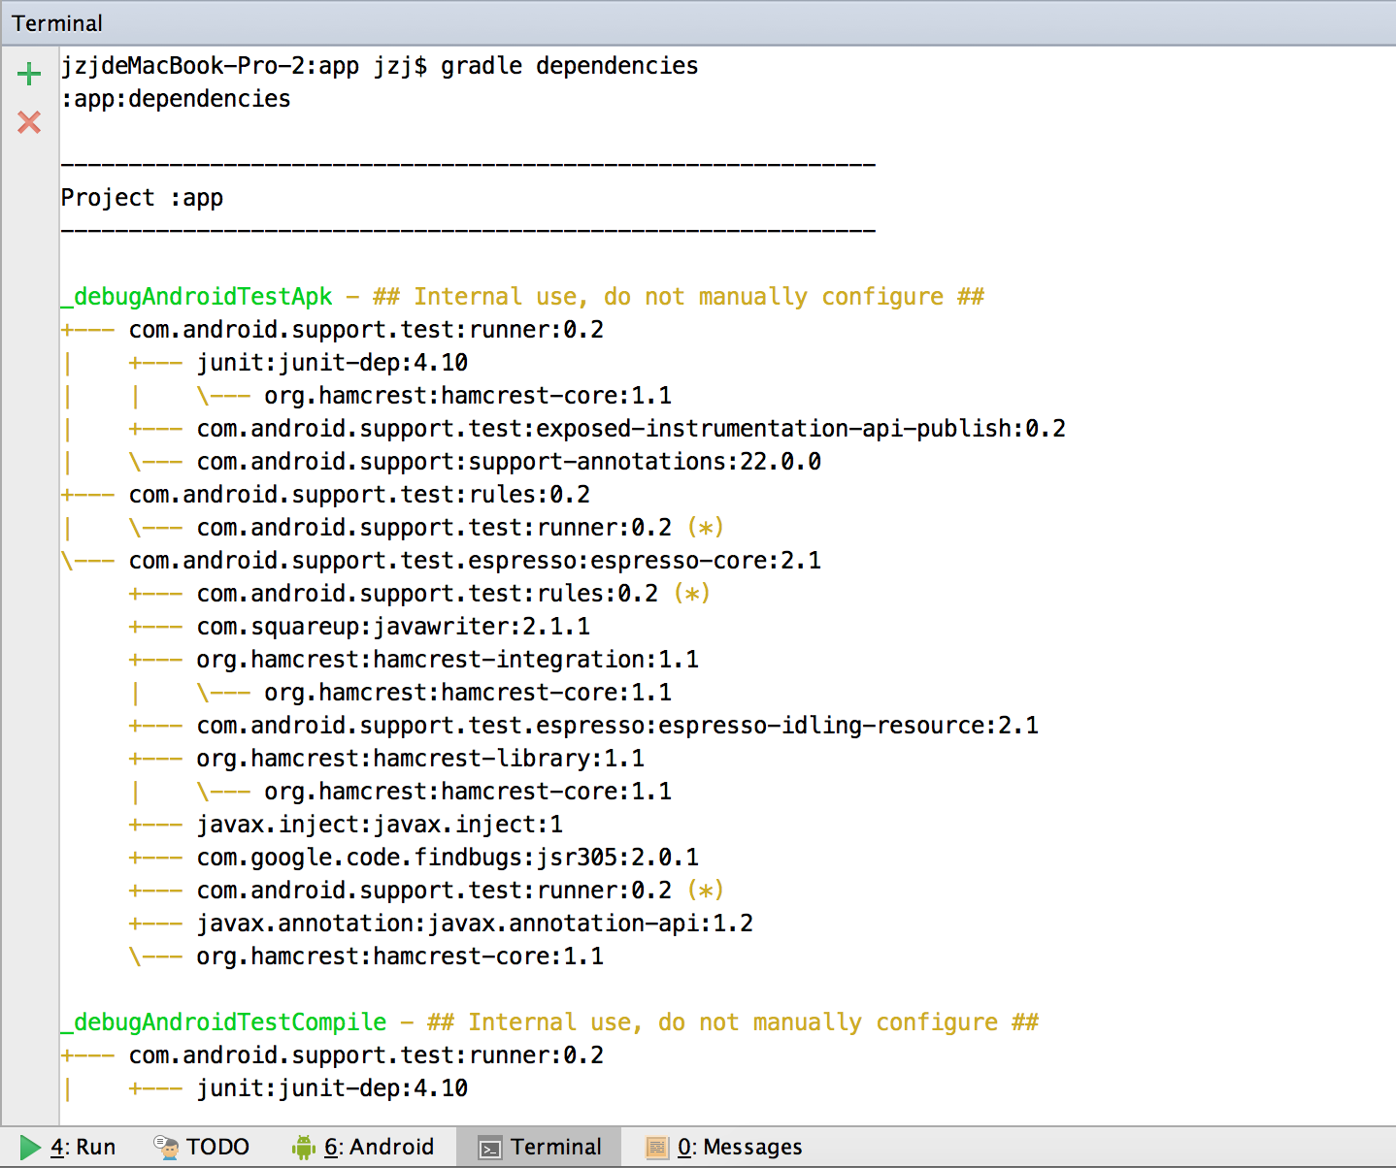
Task: Open the 0: Messages tool window
Action: (740, 1146)
